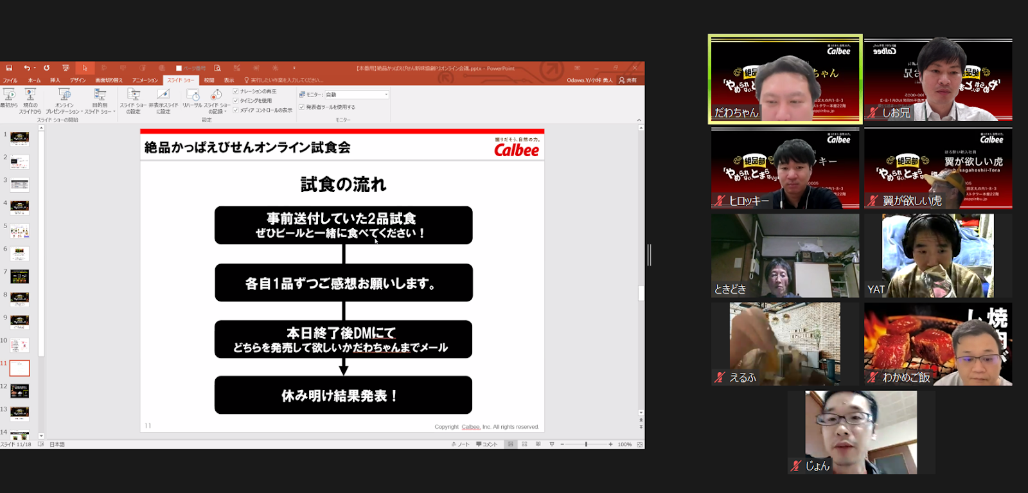The width and height of the screenshot is (1028, 493).
Task: Click the だわちゃん video tile
Action: (x=785, y=79)
